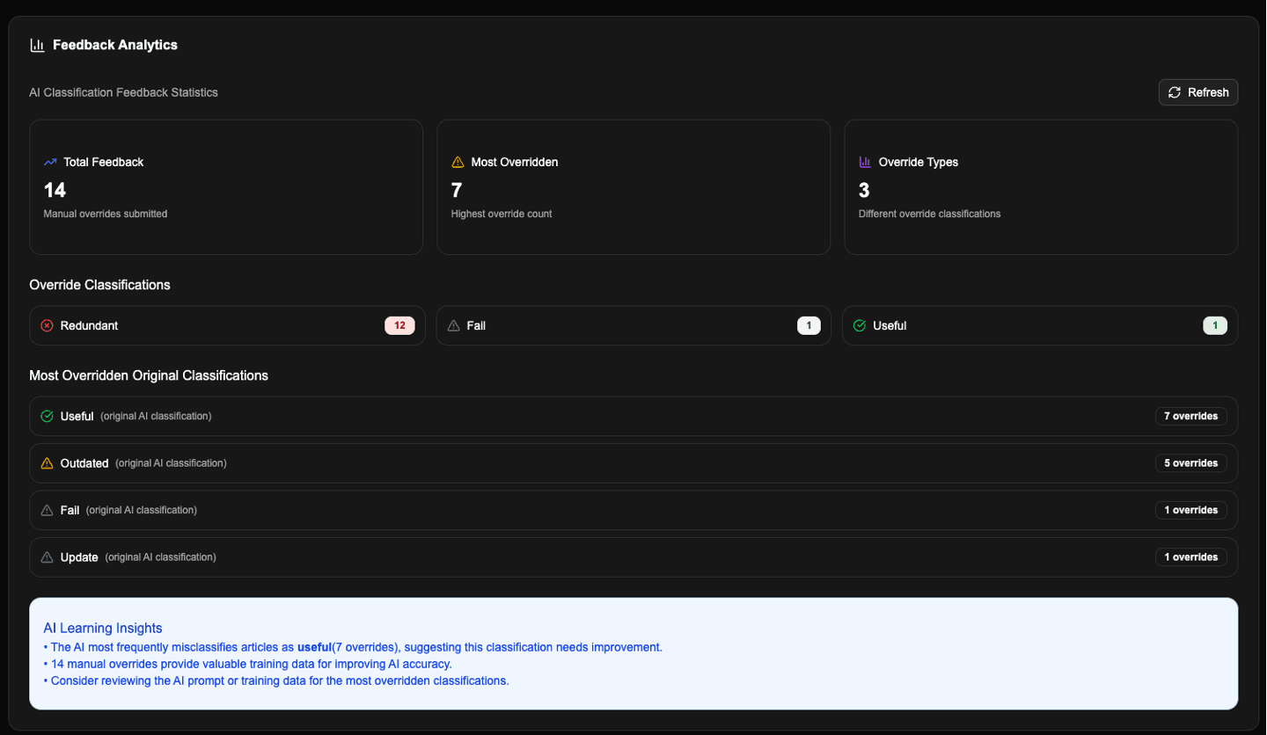The width and height of the screenshot is (1267, 735).
Task: Click the Override Classifications section heading
Action: [99, 285]
